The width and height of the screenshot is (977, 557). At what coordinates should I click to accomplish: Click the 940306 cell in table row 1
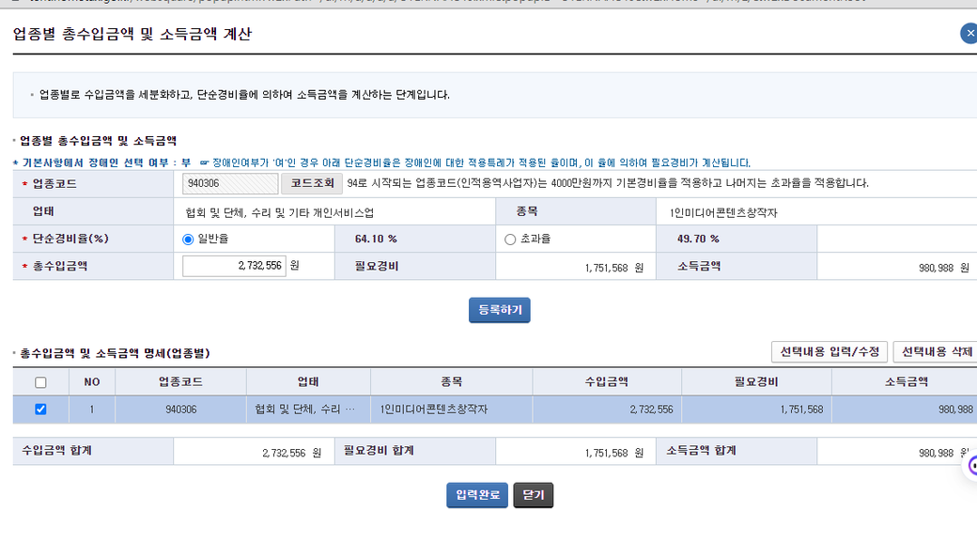click(x=180, y=410)
